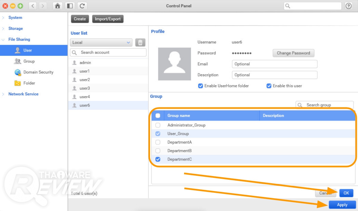
Task: Click the Description input field
Action: pyautogui.click(x=274, y=75)
